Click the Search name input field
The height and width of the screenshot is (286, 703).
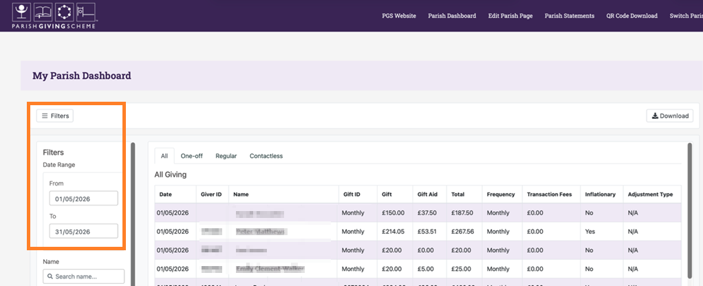(x=83, y=276)
